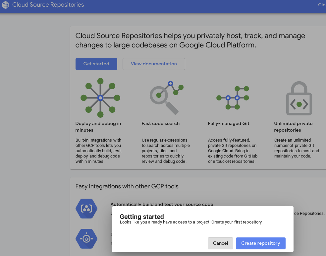Viewport: 326px width, 256px height.
Task: Click 'Easy integrations with other GCP tools' heading
Action: point(127,186)
